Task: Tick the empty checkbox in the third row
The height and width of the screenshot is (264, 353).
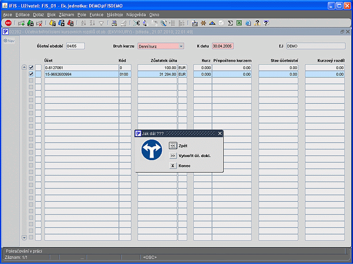Action: pyautogui.click(x=31, y=81)
